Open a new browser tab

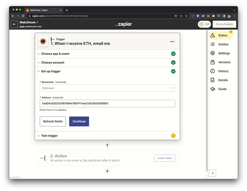click(x=67, y=10)
